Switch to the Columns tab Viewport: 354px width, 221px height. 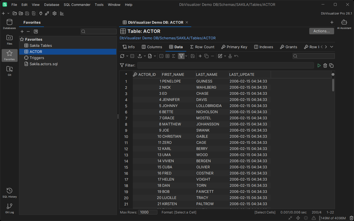click(152, 47)
